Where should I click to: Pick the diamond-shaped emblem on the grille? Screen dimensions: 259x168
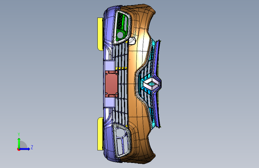152,84
